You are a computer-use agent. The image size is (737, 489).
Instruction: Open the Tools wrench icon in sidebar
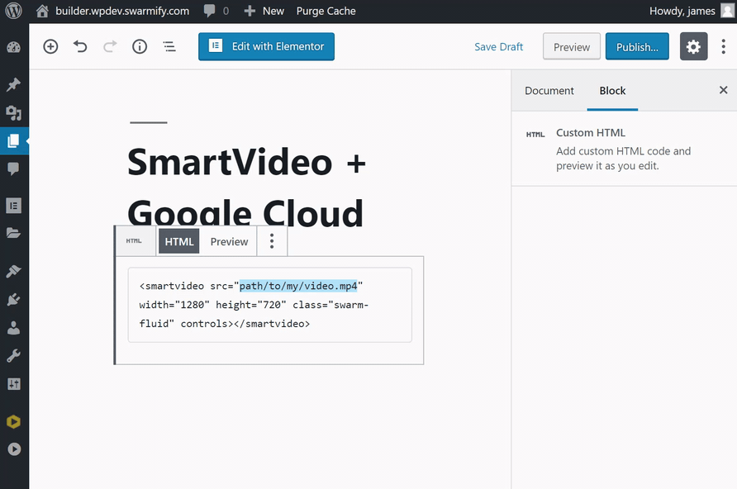coord(13,355)
